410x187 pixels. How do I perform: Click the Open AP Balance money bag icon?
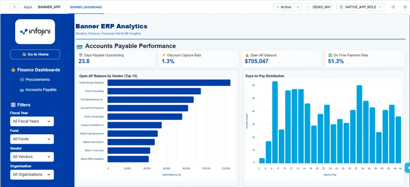247,55
